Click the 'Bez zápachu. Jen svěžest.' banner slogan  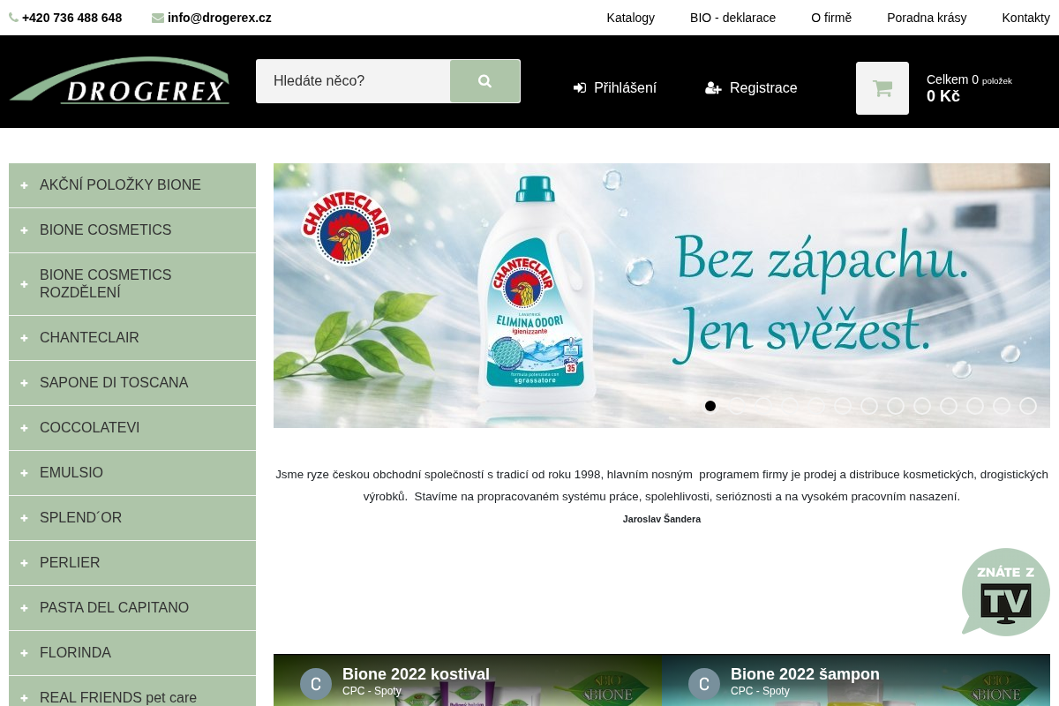tap(821, 297)
